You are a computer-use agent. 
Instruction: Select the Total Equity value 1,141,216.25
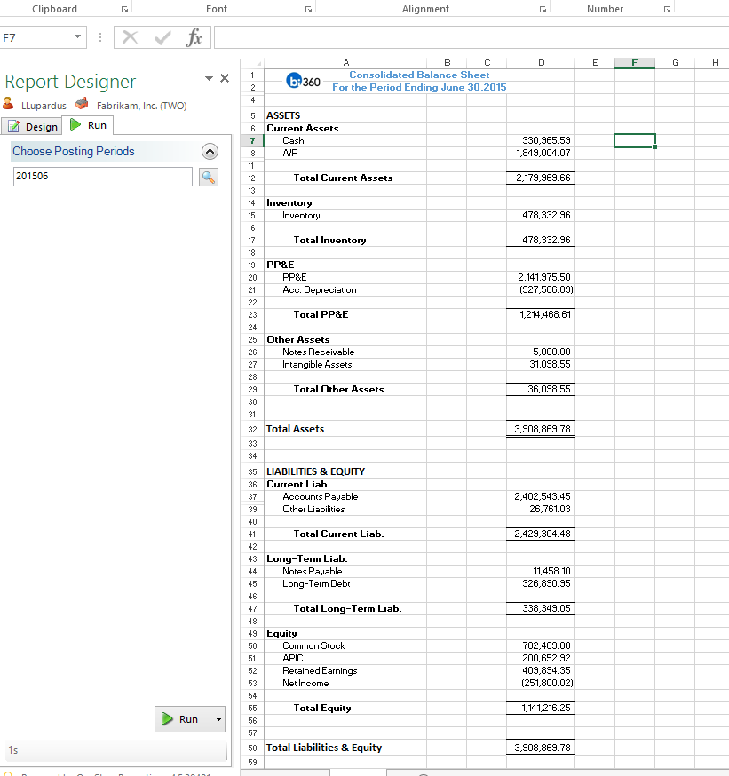541,709
